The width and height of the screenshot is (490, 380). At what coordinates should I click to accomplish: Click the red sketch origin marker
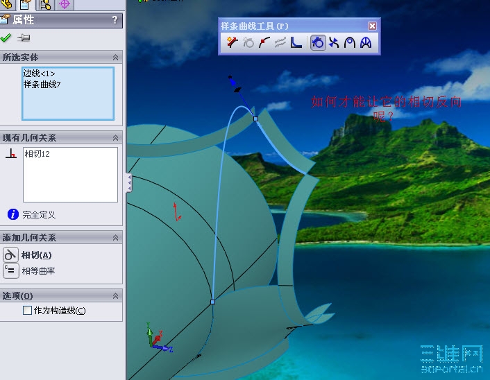(177, 212)
